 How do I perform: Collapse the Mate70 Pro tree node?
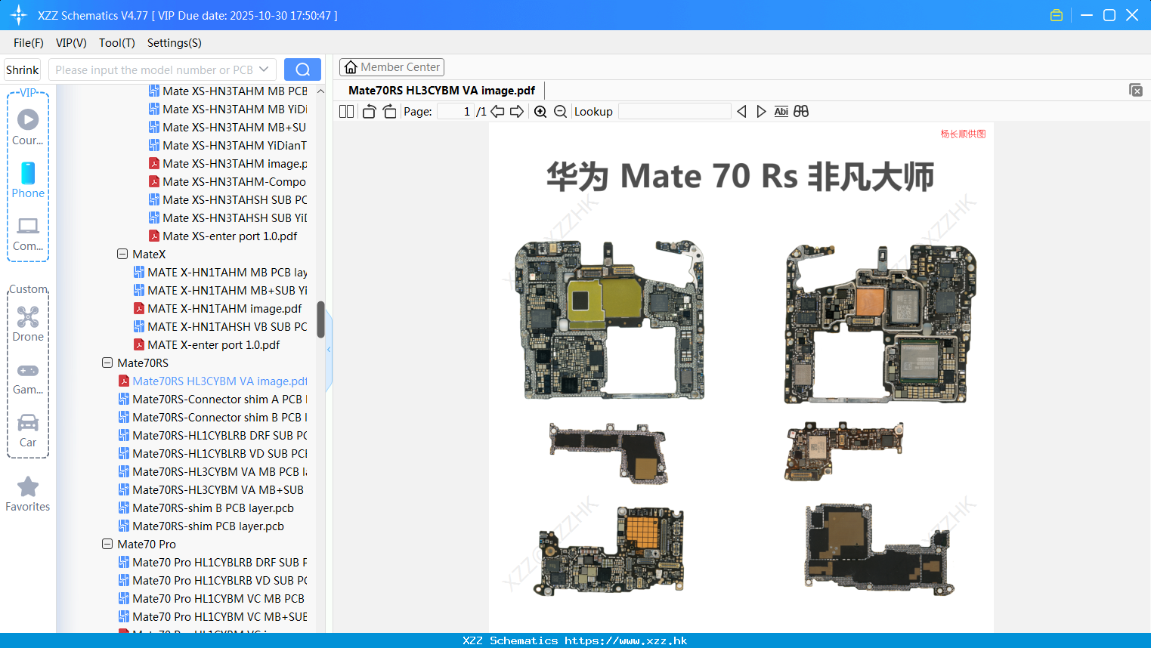tap(107, 545)
